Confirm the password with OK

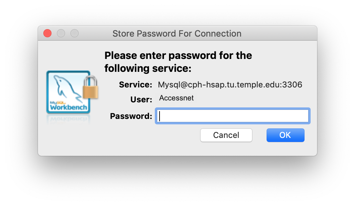pos(285,135)
